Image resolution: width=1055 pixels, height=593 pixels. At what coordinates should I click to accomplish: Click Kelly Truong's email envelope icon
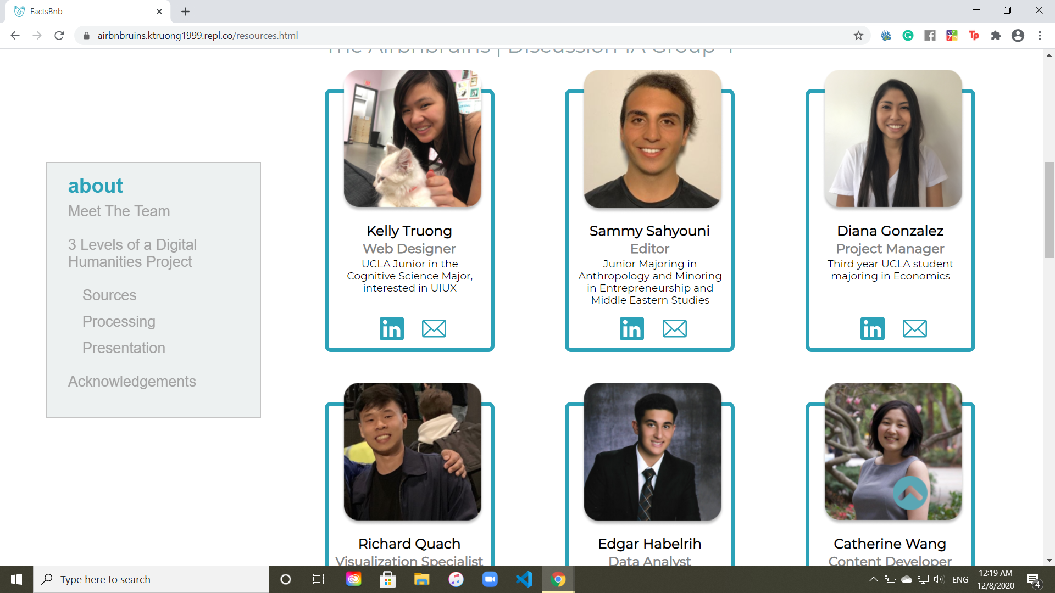click(x=434, y=328)
